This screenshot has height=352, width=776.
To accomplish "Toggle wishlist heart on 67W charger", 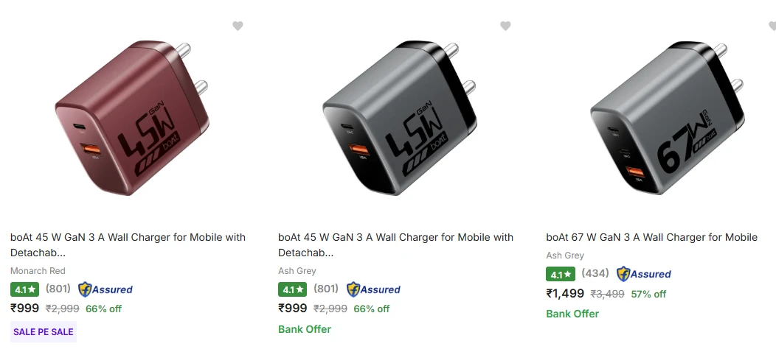I will click(x=772, y=26).
